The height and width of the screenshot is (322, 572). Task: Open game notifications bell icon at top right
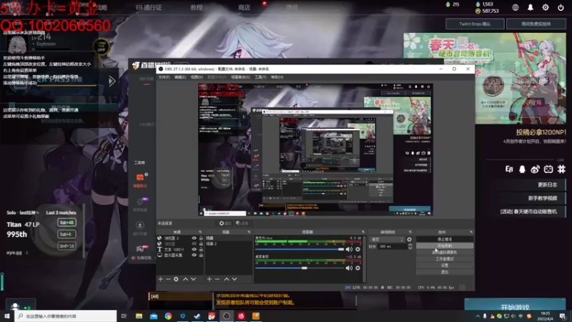[x=531, y=7]
